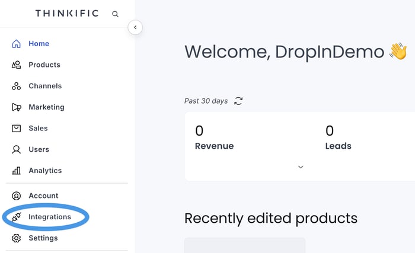Collapse the sidebar with arrow button
This screenshot has height=253, width=415.
[x=135, y=27]
